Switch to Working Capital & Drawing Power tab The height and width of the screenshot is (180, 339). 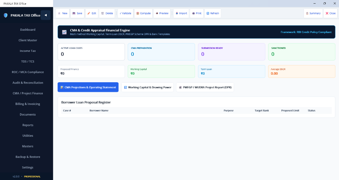pyautogui.click(x=147, y=87)
